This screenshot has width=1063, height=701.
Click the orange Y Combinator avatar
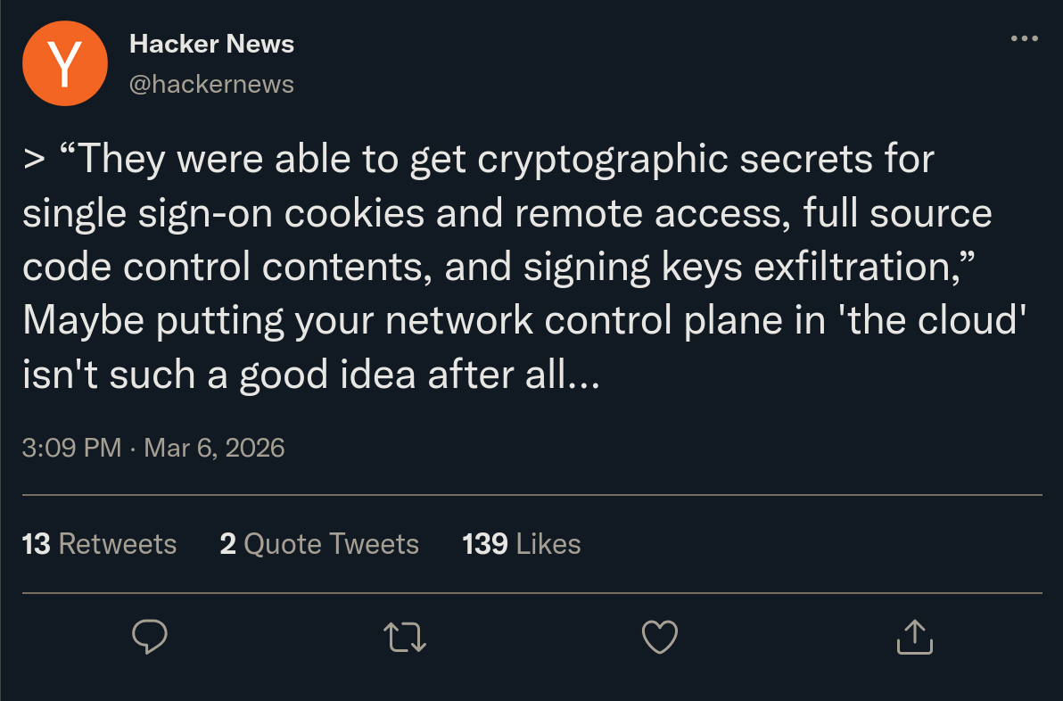65,63
